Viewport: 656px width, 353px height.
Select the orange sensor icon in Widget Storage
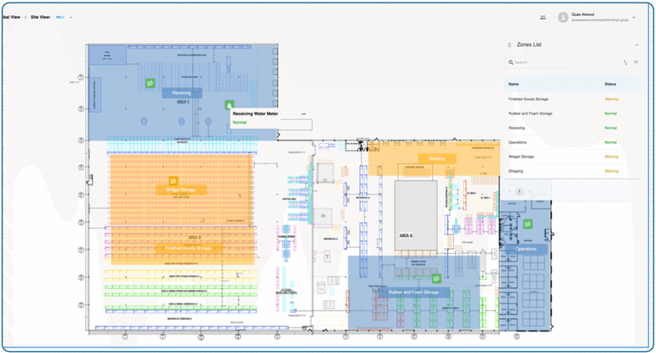click(173, 181)
